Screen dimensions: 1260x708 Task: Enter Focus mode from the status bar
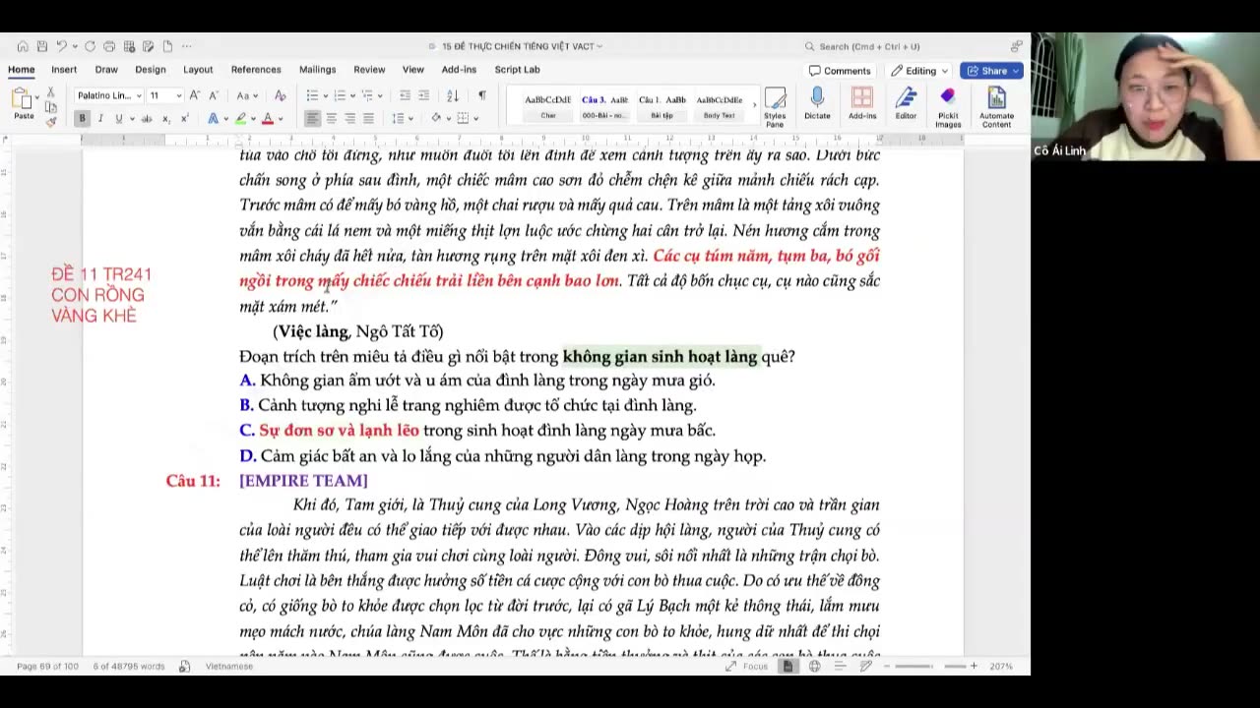click(747, 667)
